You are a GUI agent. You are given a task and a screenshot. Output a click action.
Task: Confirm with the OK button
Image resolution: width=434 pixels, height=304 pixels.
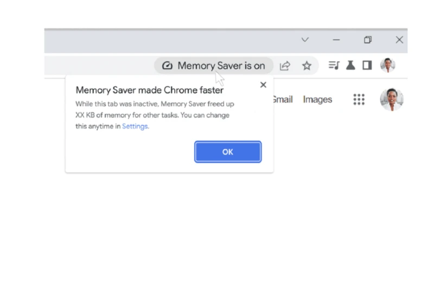(x=228, y=151)
